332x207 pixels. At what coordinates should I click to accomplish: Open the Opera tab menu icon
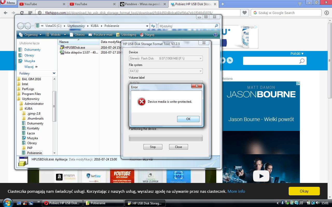point(300,4)
